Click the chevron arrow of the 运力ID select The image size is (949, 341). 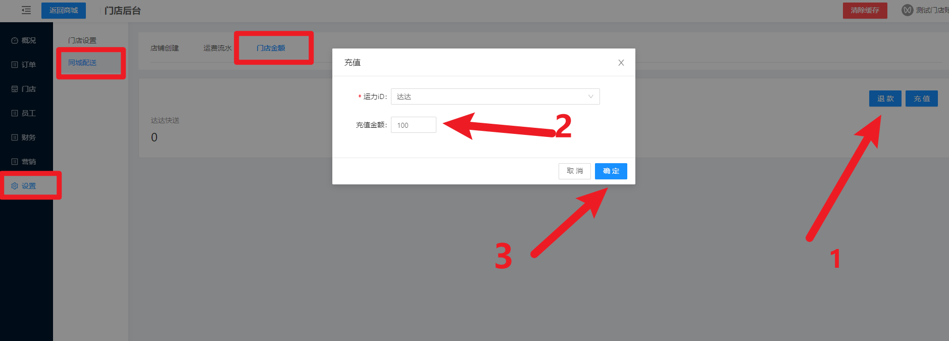[x=591, y=96]
